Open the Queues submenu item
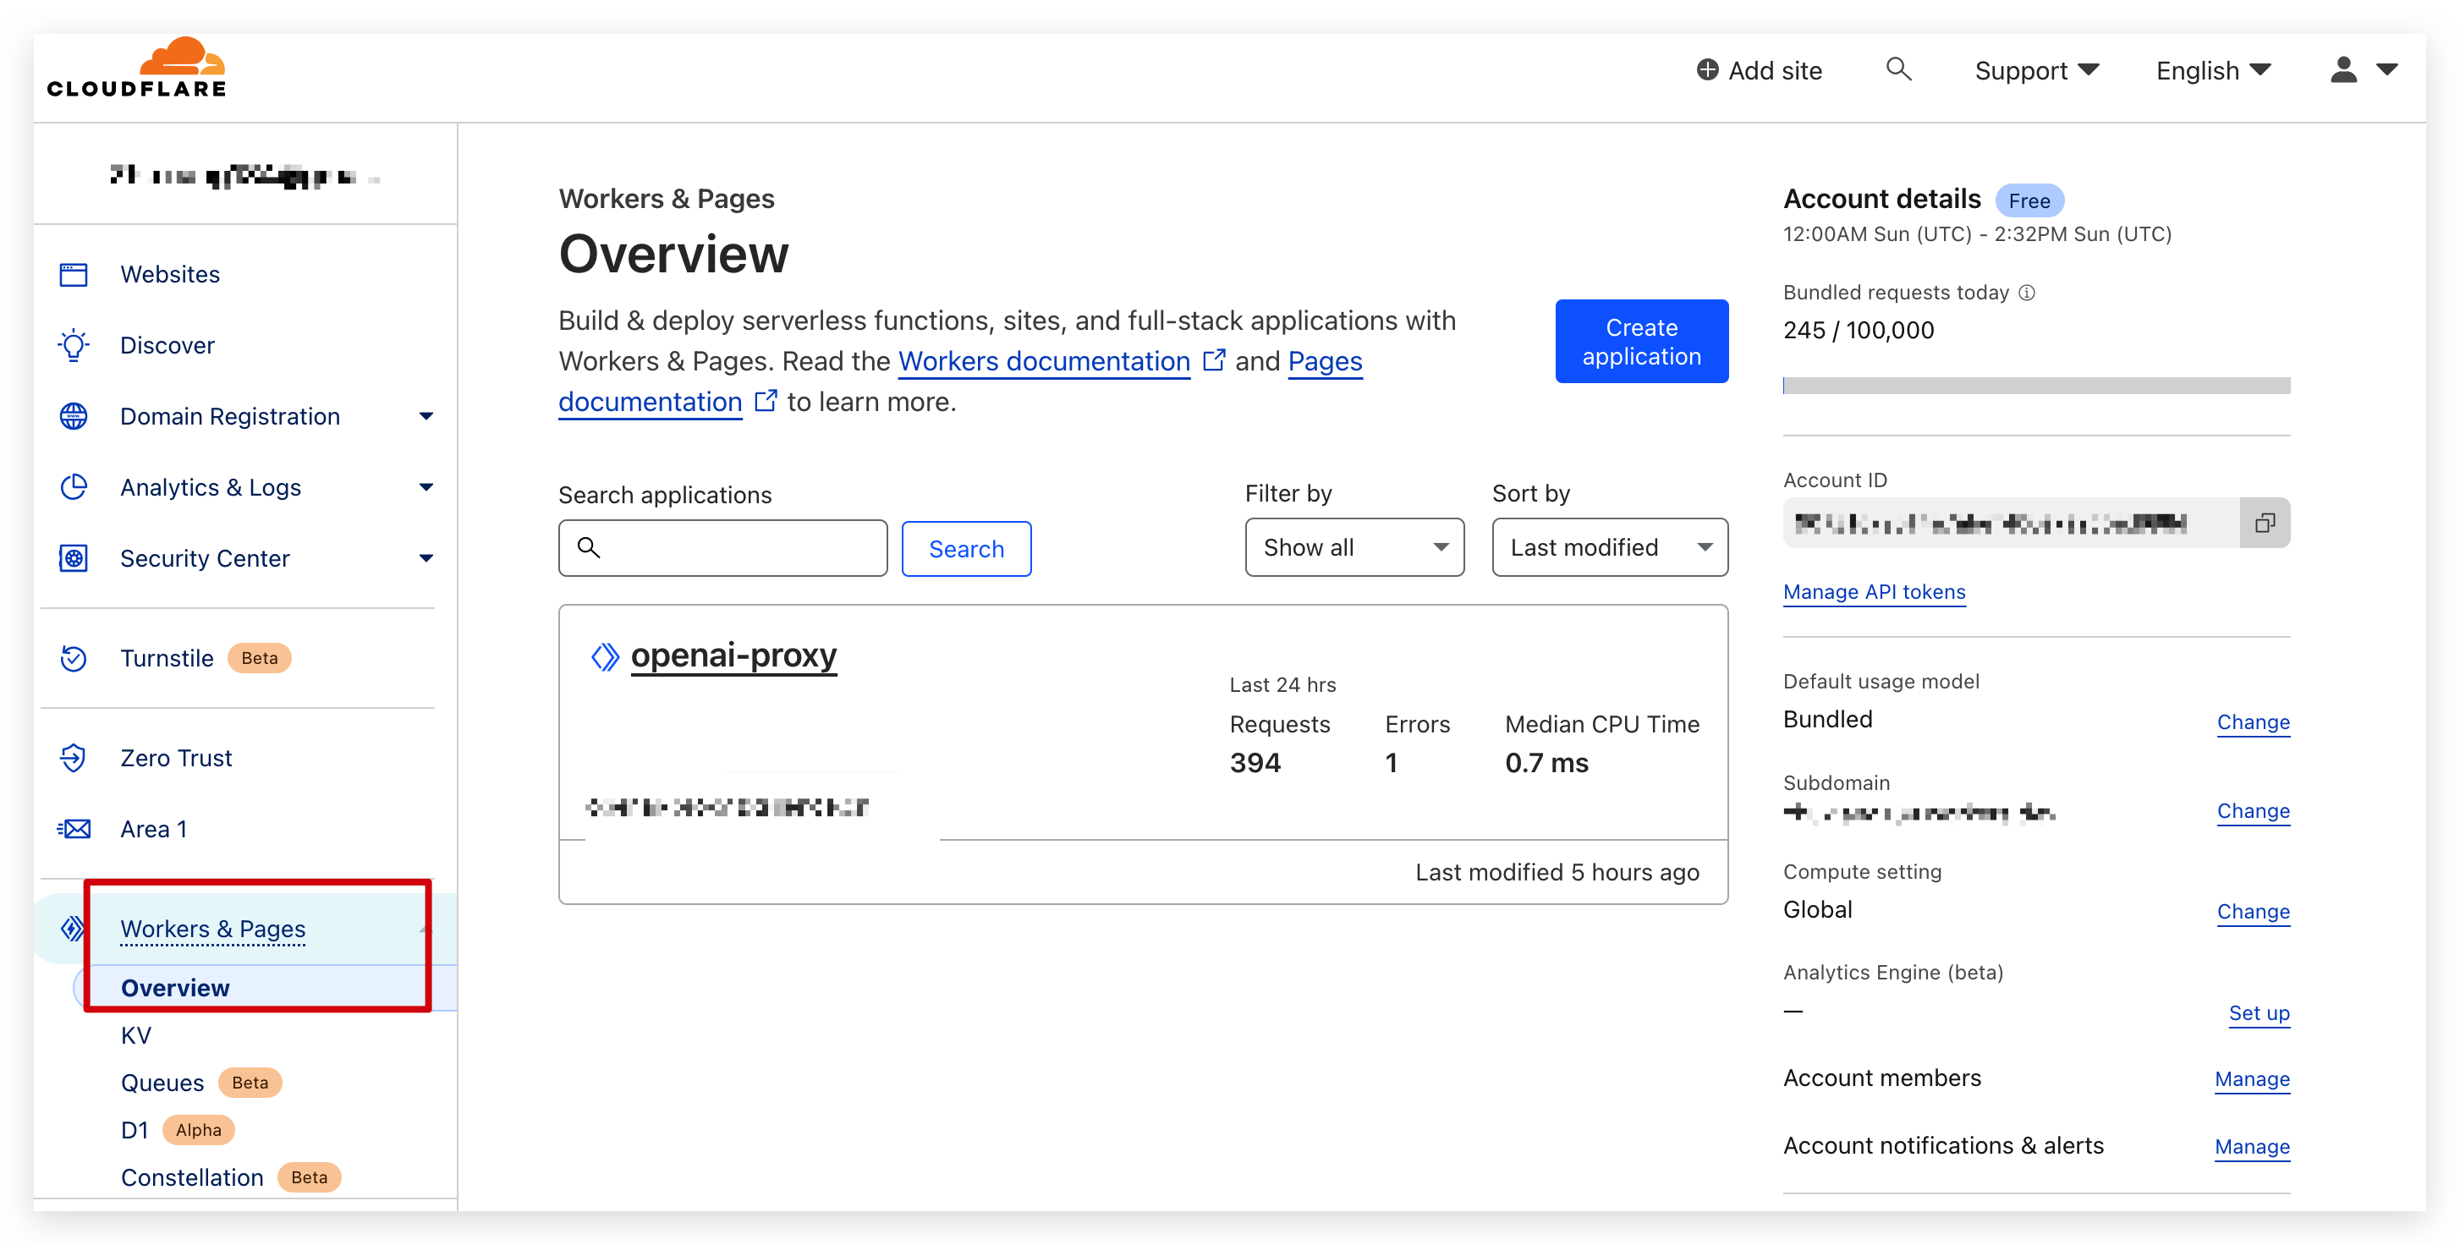2460x1245 pixels. 162,1083
